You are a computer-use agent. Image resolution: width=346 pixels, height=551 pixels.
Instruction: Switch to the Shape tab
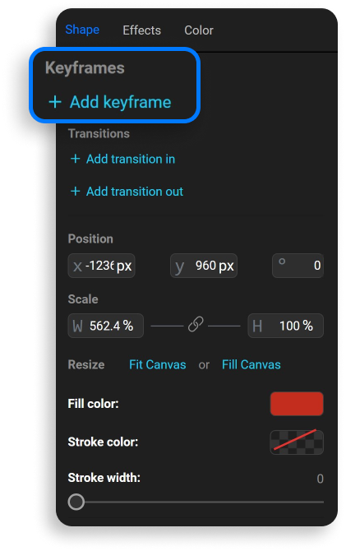point(82,30)
